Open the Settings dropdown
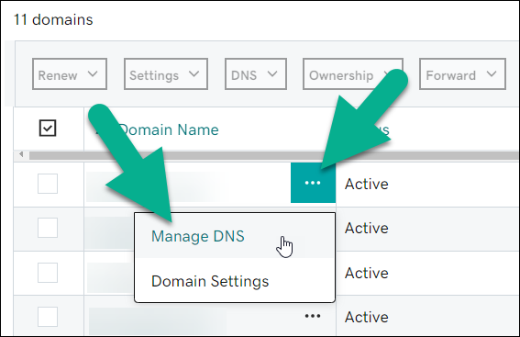This screenshot has width=520, height=337. (166, 74)
